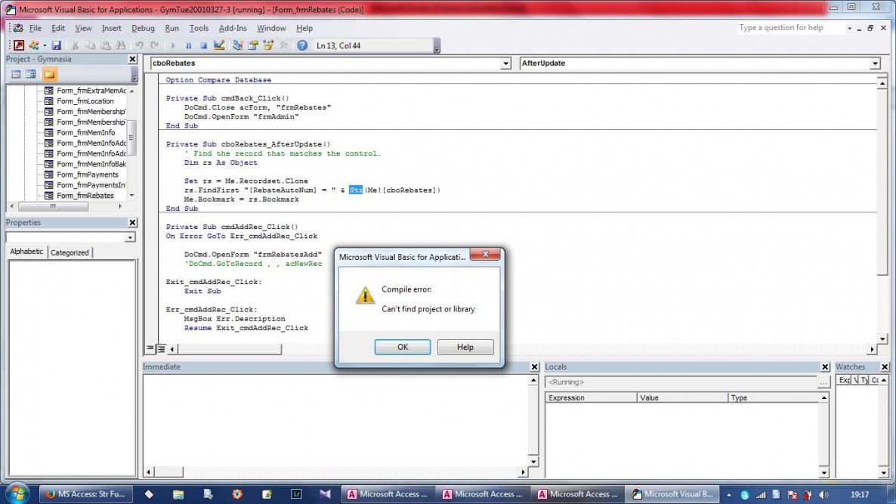The height and width of the screenshot is (504, 896).
Task: Close the Project - Gymnasia pane
Action: tap(132, 59)
